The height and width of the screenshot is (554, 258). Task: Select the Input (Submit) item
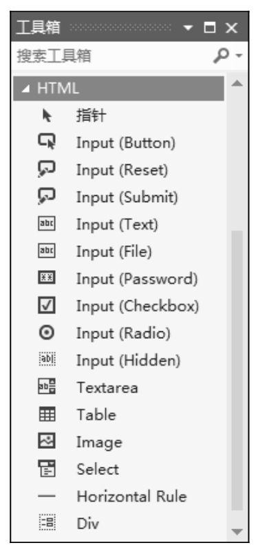[119, 197]
